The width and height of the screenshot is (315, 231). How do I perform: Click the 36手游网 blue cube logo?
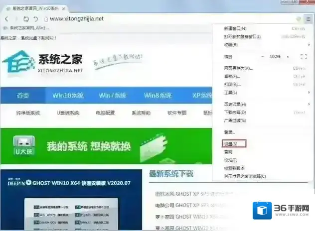click(x=262, y=210)
